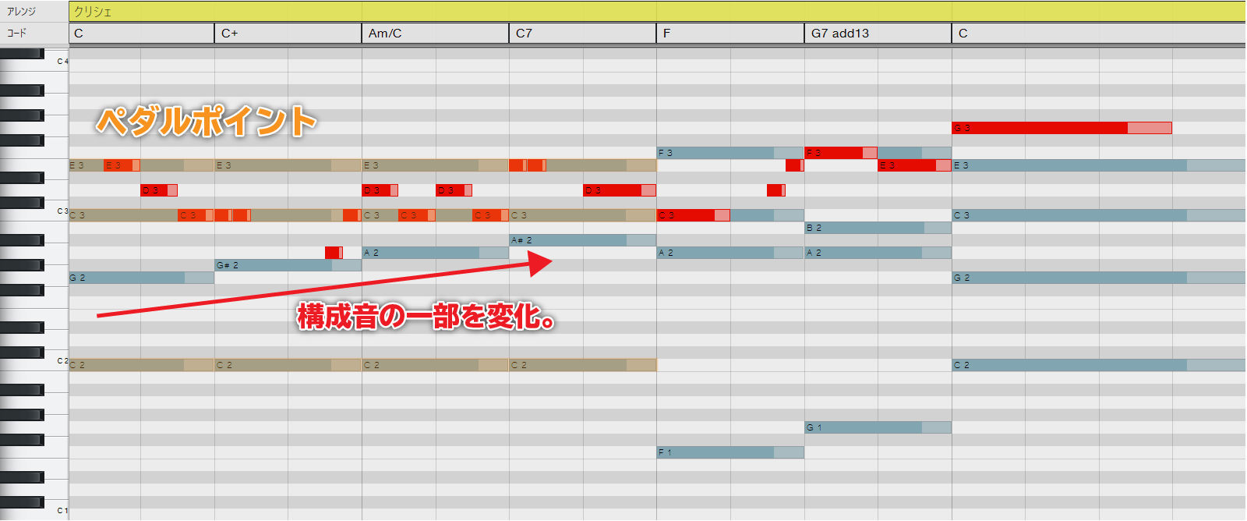1247x521 pixels.
Task: Select the C2 note in the Am/C bar
Action: (x=435, y=365)
